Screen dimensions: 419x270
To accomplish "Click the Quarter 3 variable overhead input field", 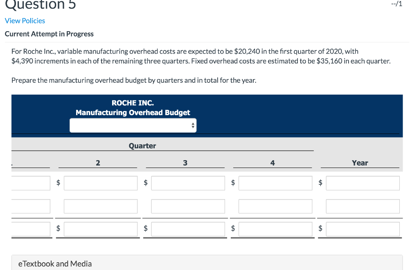I will (188, 183).
